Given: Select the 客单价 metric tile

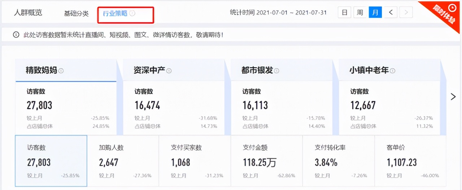Looking at the screenshot, I should tap(411, 161).
